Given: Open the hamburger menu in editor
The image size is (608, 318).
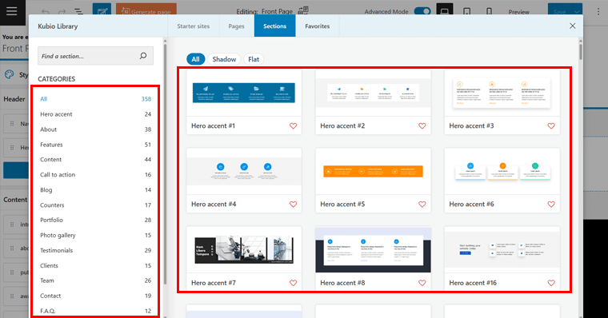Looking at the screenshot, I should [x=12, y=11].
